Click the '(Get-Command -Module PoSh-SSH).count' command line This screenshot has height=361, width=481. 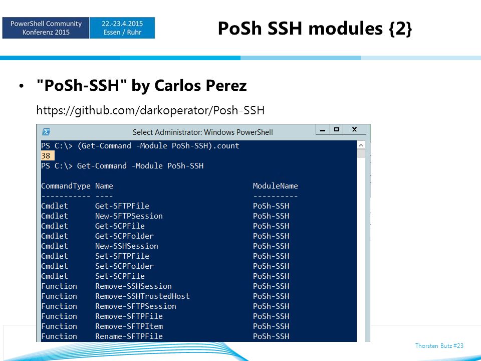[158, 146]
